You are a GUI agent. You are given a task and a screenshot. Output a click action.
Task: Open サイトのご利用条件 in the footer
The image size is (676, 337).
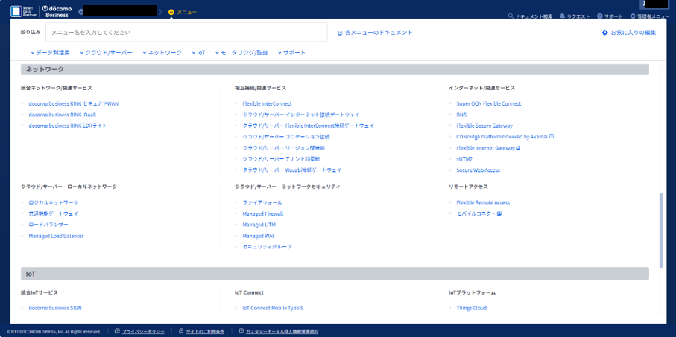pyautogui.click(x=205, y=331)
